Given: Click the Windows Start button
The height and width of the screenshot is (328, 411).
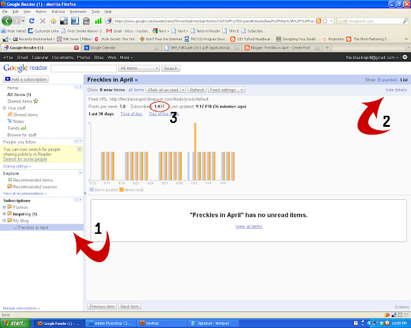Looking at the screenshot, I should [x=15, y=324].
